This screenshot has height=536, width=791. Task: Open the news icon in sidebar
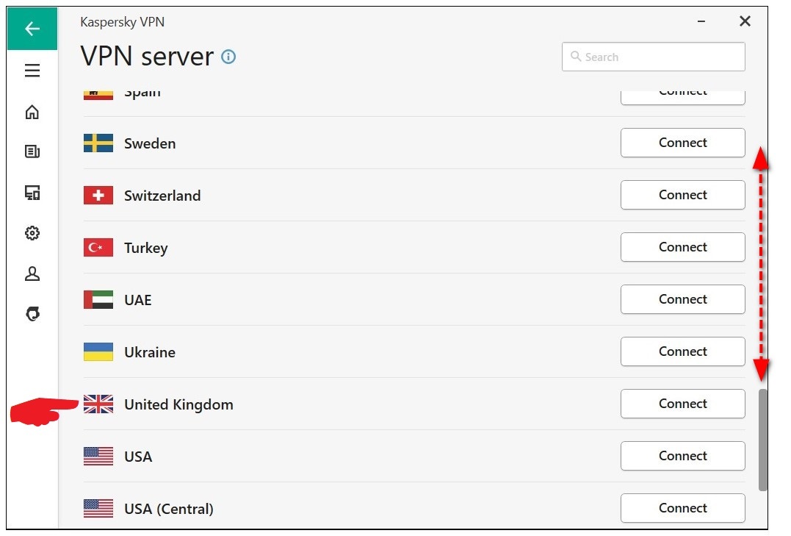pos(32,152)
